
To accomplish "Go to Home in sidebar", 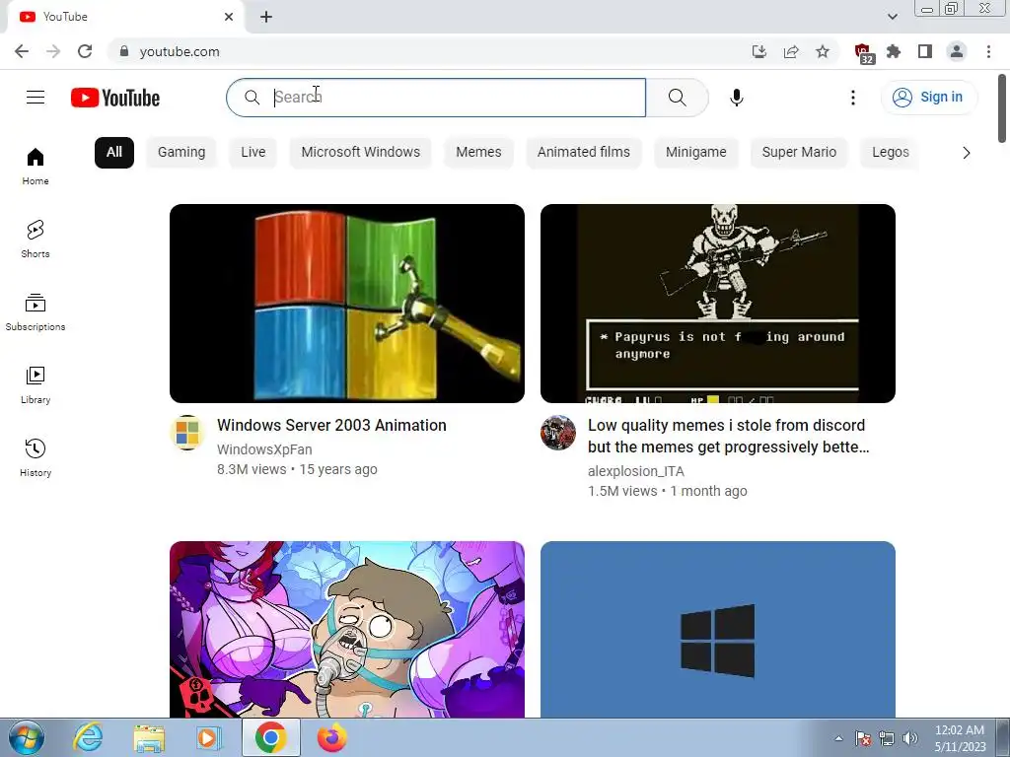I will 36,167.
